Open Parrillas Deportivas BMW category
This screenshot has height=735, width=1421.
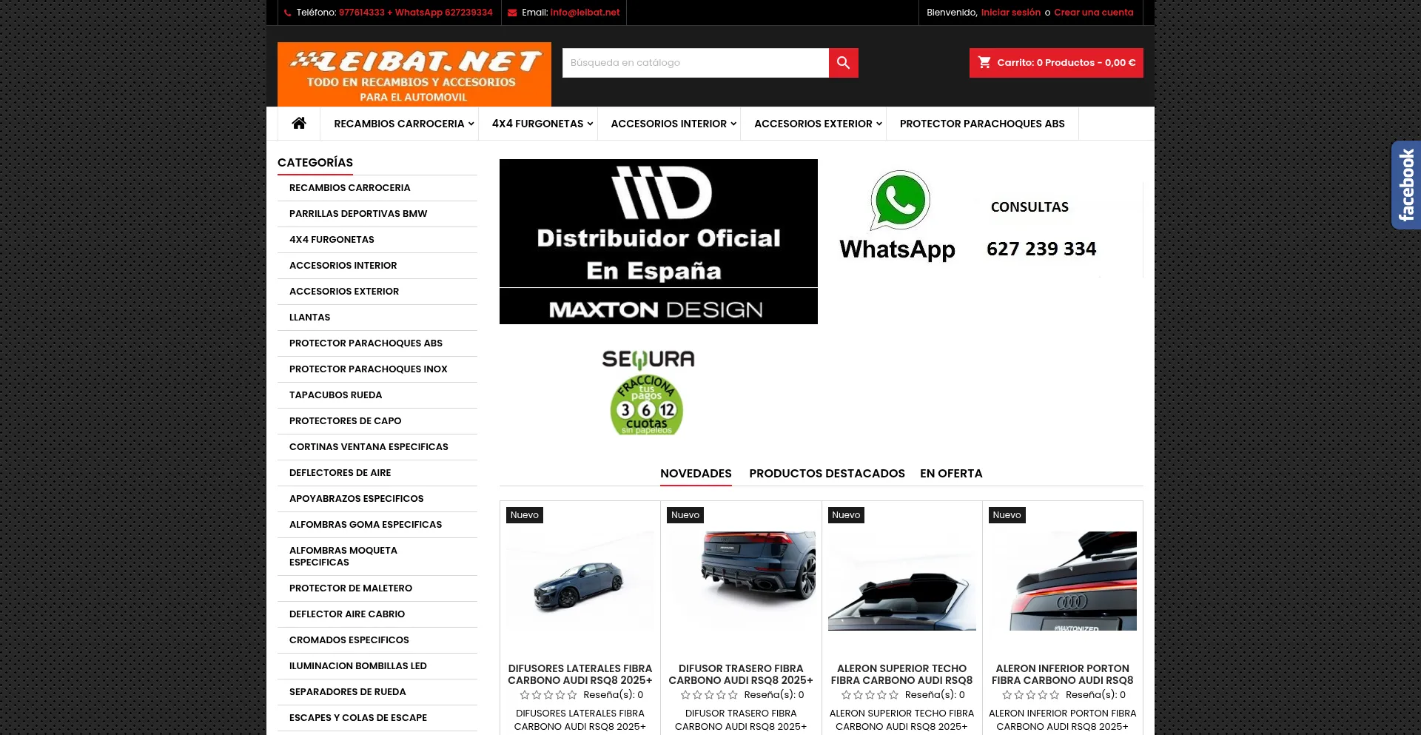coord(358,214)
